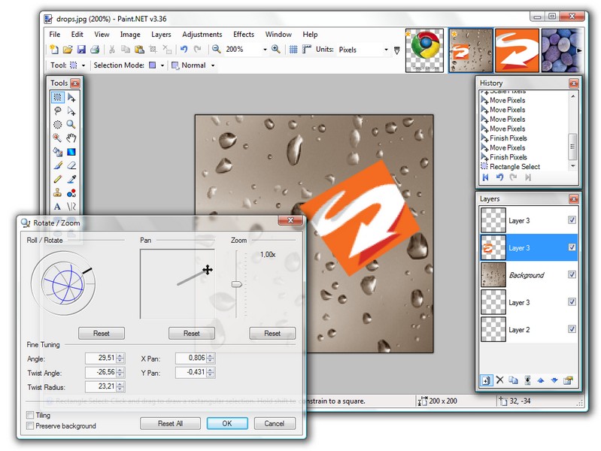Click the Twist Radius down spinner
Viewport: 601px width, 451px height.
tap(120, 389)
